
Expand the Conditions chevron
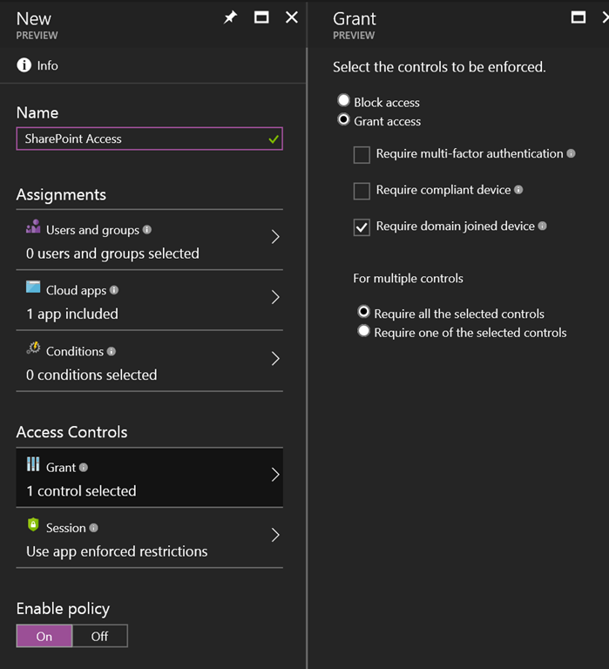tap(275, 359)
